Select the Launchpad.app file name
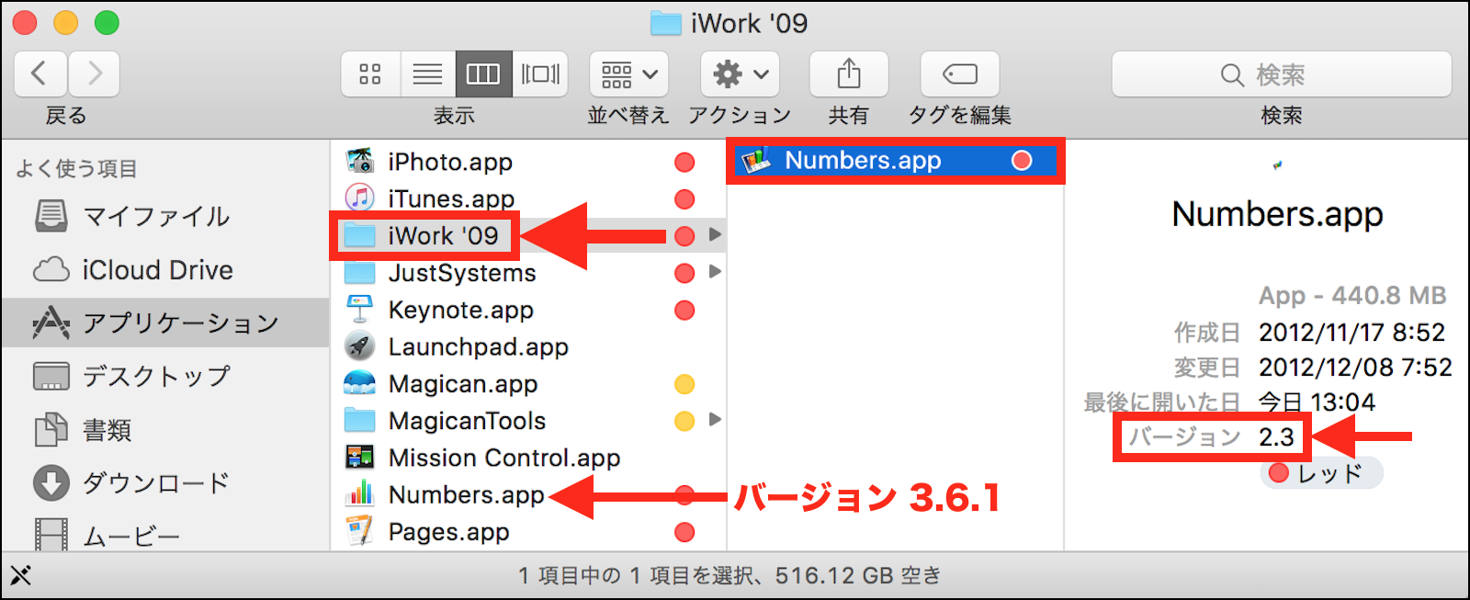1470x600 pixels. [479, 347]
